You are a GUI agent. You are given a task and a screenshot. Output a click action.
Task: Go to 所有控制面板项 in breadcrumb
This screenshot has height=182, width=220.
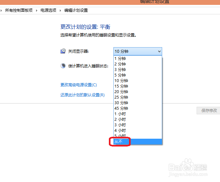[x=19, y=10]
